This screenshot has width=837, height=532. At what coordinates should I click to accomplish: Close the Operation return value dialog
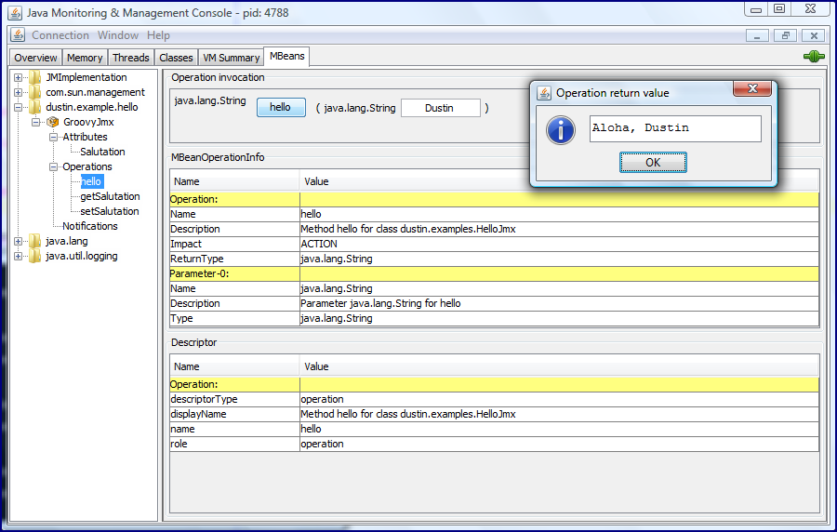(x=752, y=88)
